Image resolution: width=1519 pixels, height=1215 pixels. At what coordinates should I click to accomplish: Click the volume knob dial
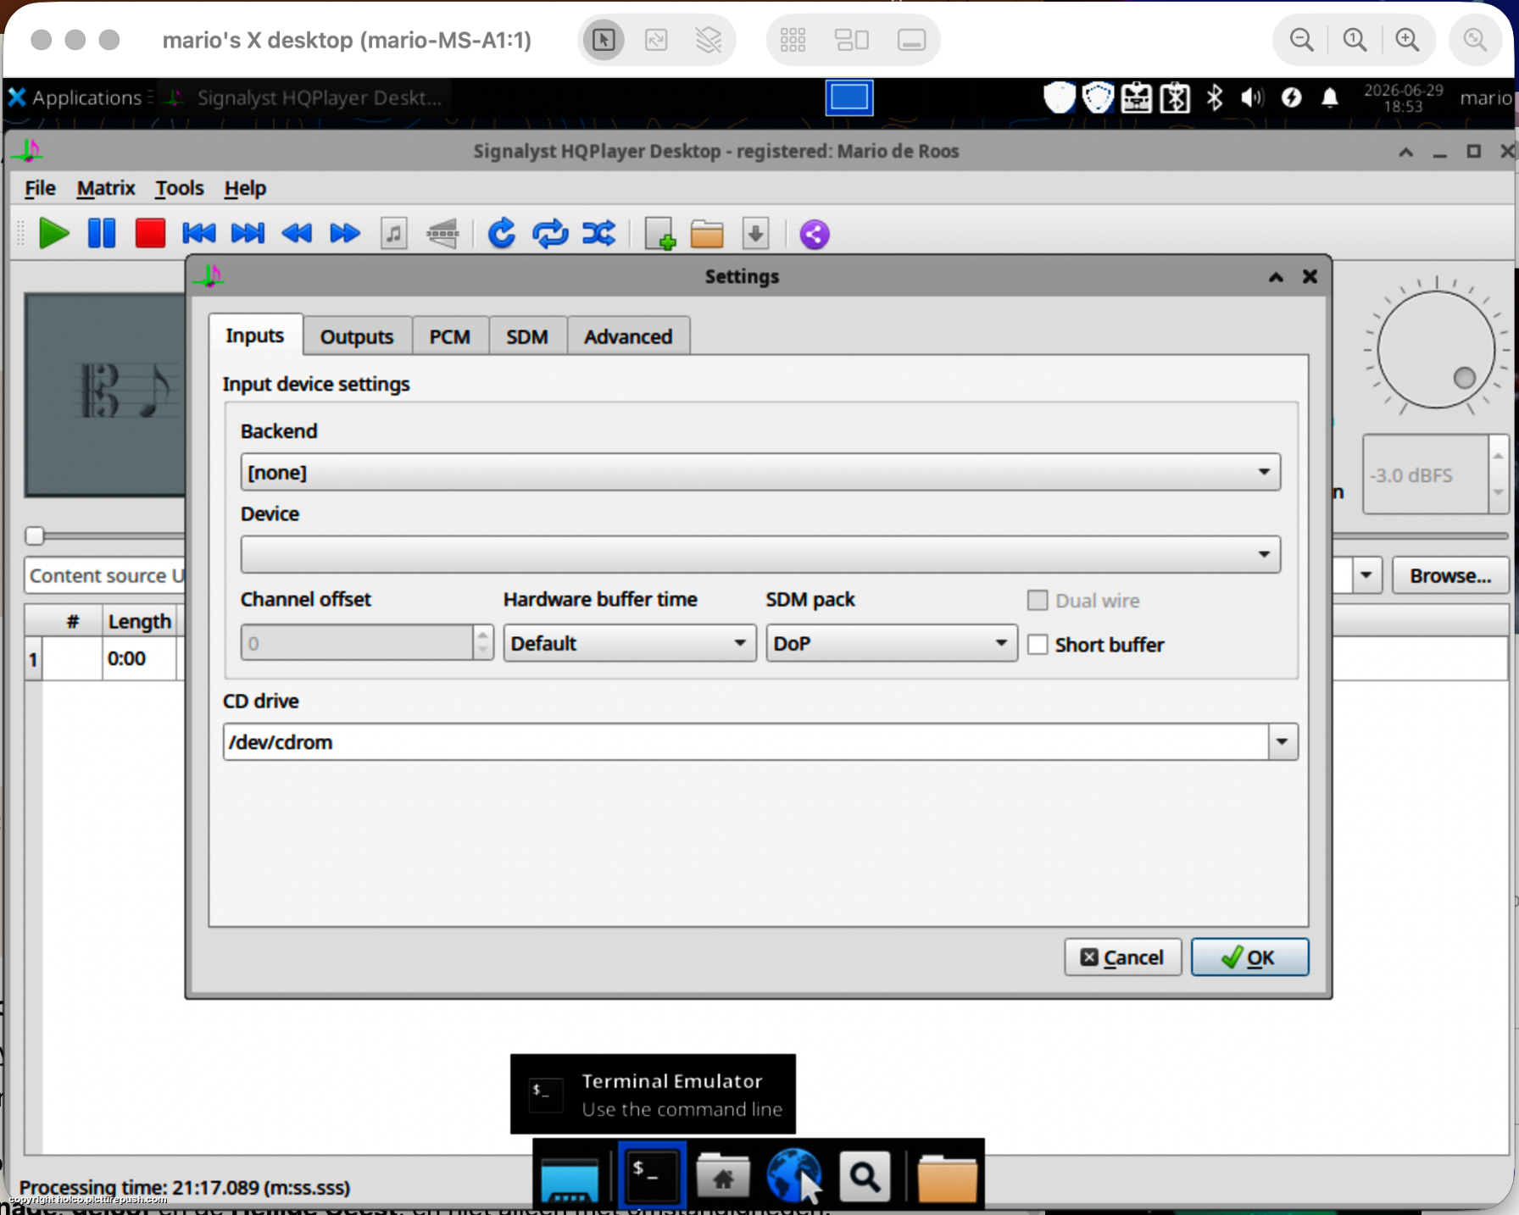tap(1436, 349)
